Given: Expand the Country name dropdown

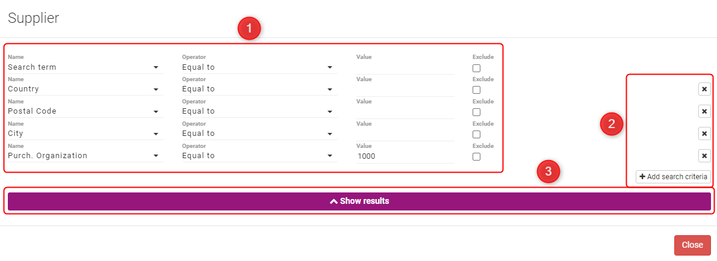Looking at the screenshot, I should (85, 89).
